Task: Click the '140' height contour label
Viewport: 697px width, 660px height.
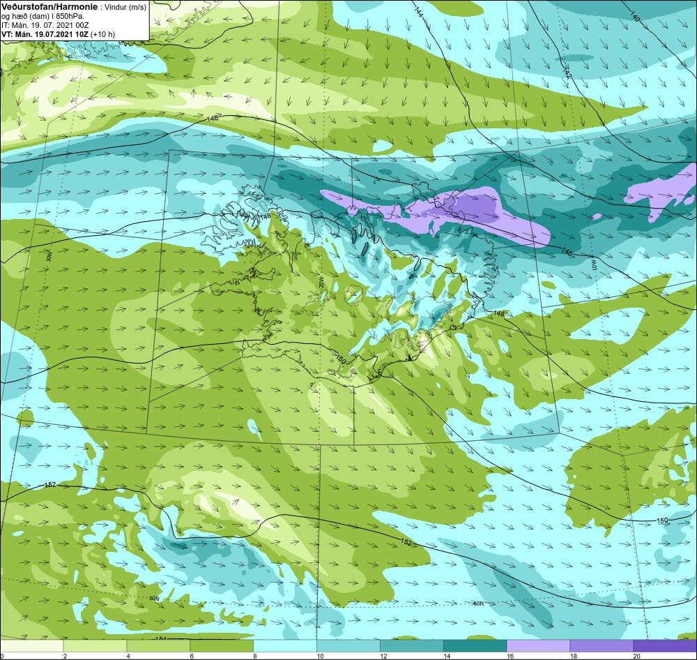Action: (x=635, y=17)
